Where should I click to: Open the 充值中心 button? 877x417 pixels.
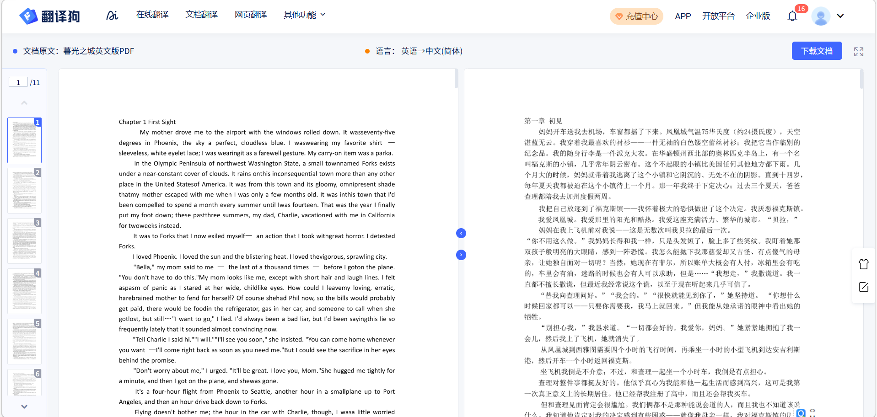(x=636, y=16)
